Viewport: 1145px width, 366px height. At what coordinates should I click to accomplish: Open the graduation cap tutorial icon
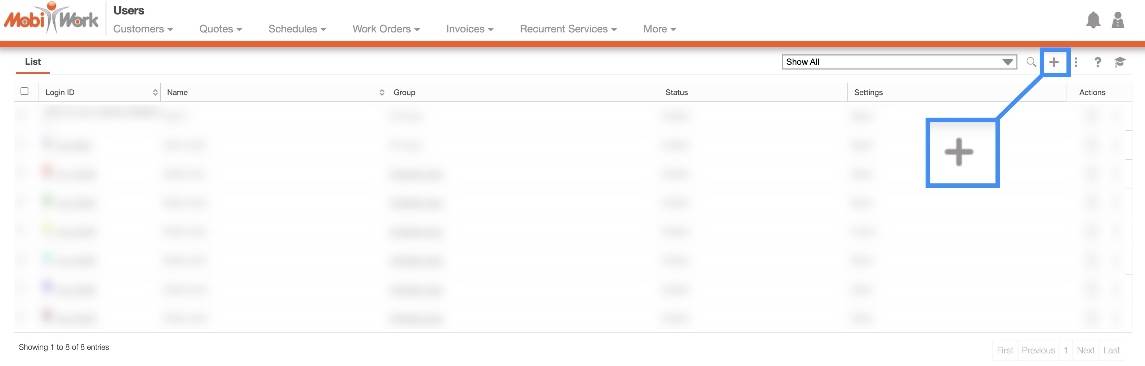coord(1120,62)
